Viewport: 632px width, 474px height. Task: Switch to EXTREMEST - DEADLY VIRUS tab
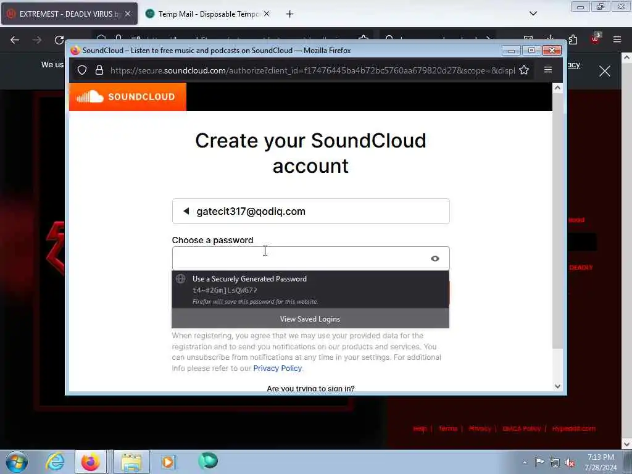69,14
